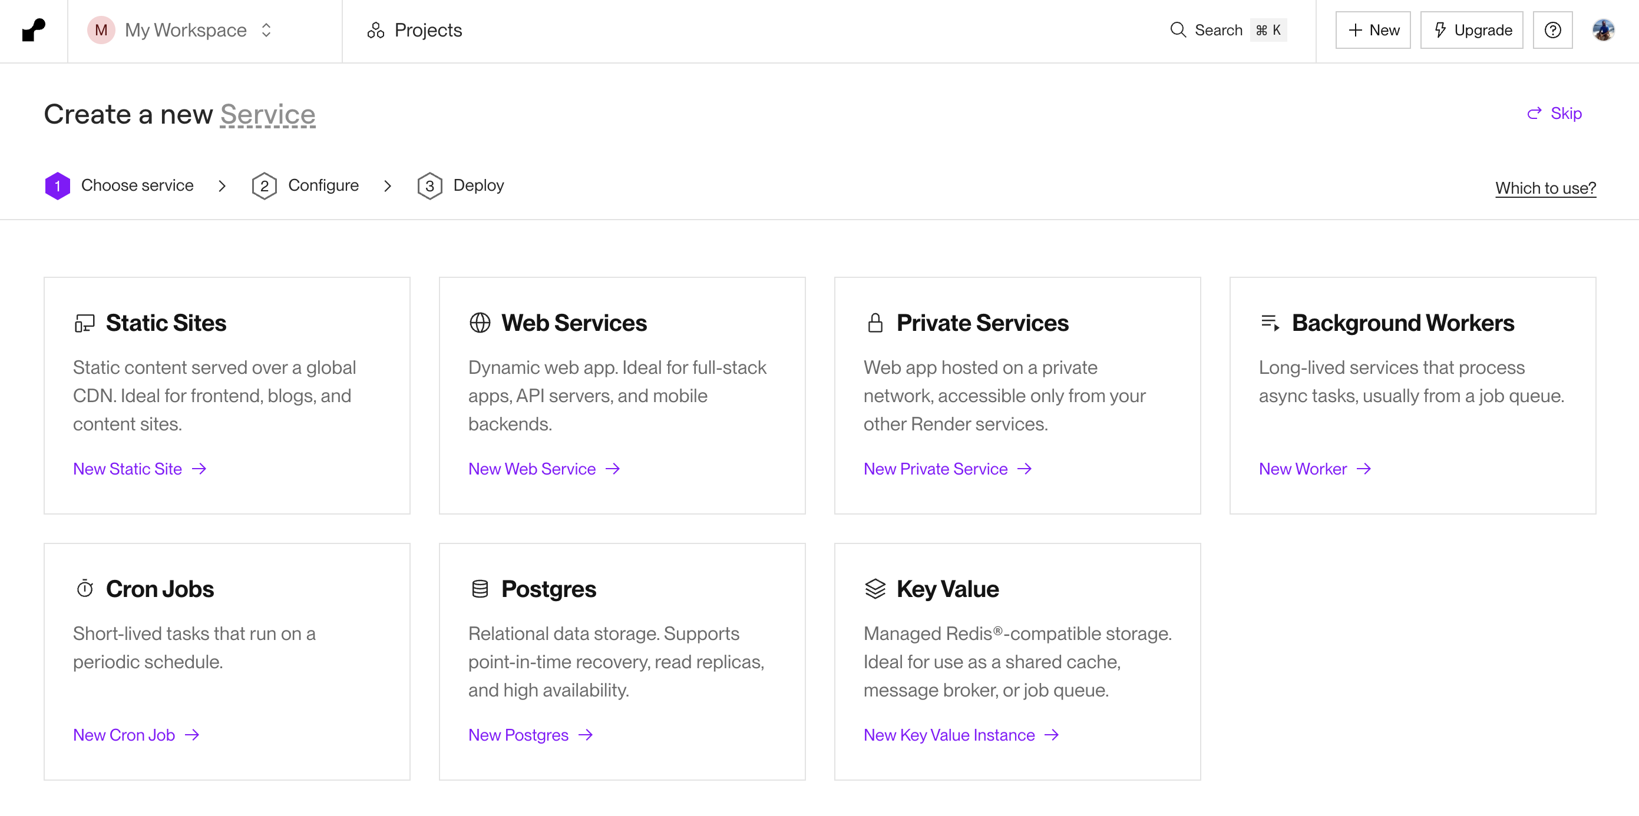This screenshot has height=816, width=1639.
Task: Click the Background Workers card title
Action: (x=1402, y=323)
